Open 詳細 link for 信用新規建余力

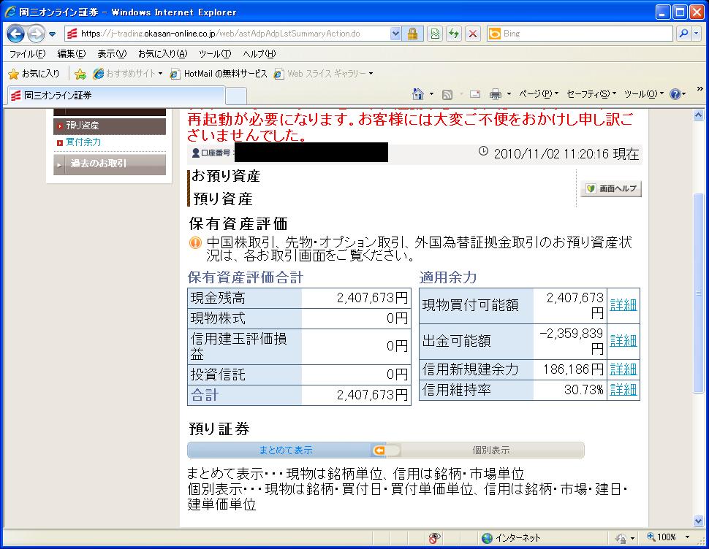[623, 369]
